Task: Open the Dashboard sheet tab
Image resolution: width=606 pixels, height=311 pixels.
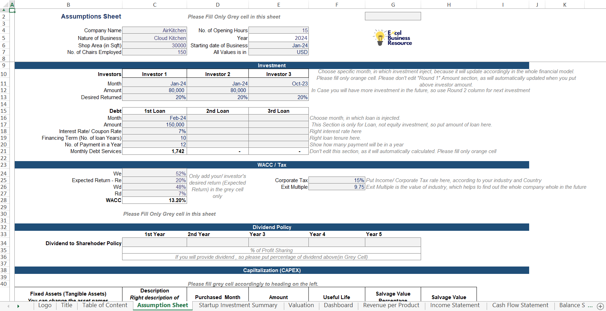Action: click(338, 305)
